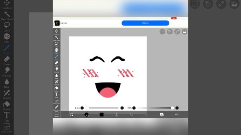Select the Blur droplet tool in center toolbar
Viewport: 241px width, 135px height.
tap(56, 76)
